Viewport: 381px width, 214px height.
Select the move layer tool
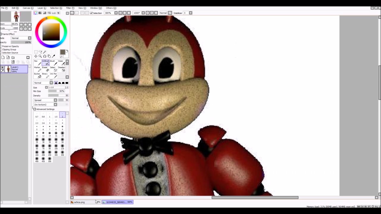click(x=36, y=56)
